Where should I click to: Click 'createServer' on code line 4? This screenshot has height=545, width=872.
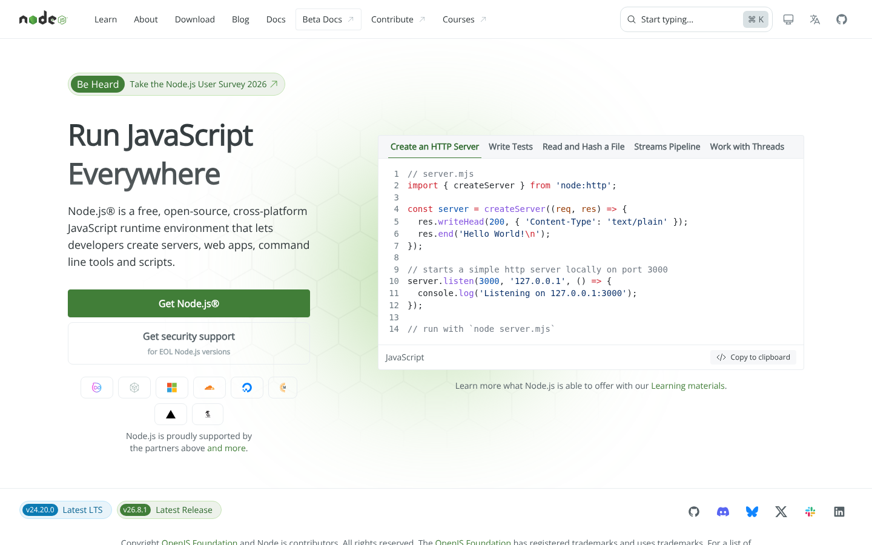515,209
